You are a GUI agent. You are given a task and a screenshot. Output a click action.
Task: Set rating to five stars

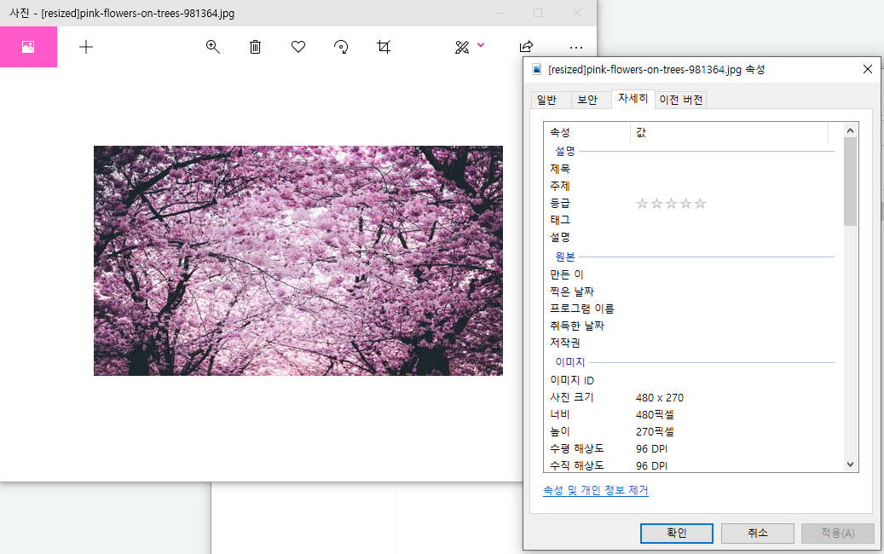tap(700, 204)
